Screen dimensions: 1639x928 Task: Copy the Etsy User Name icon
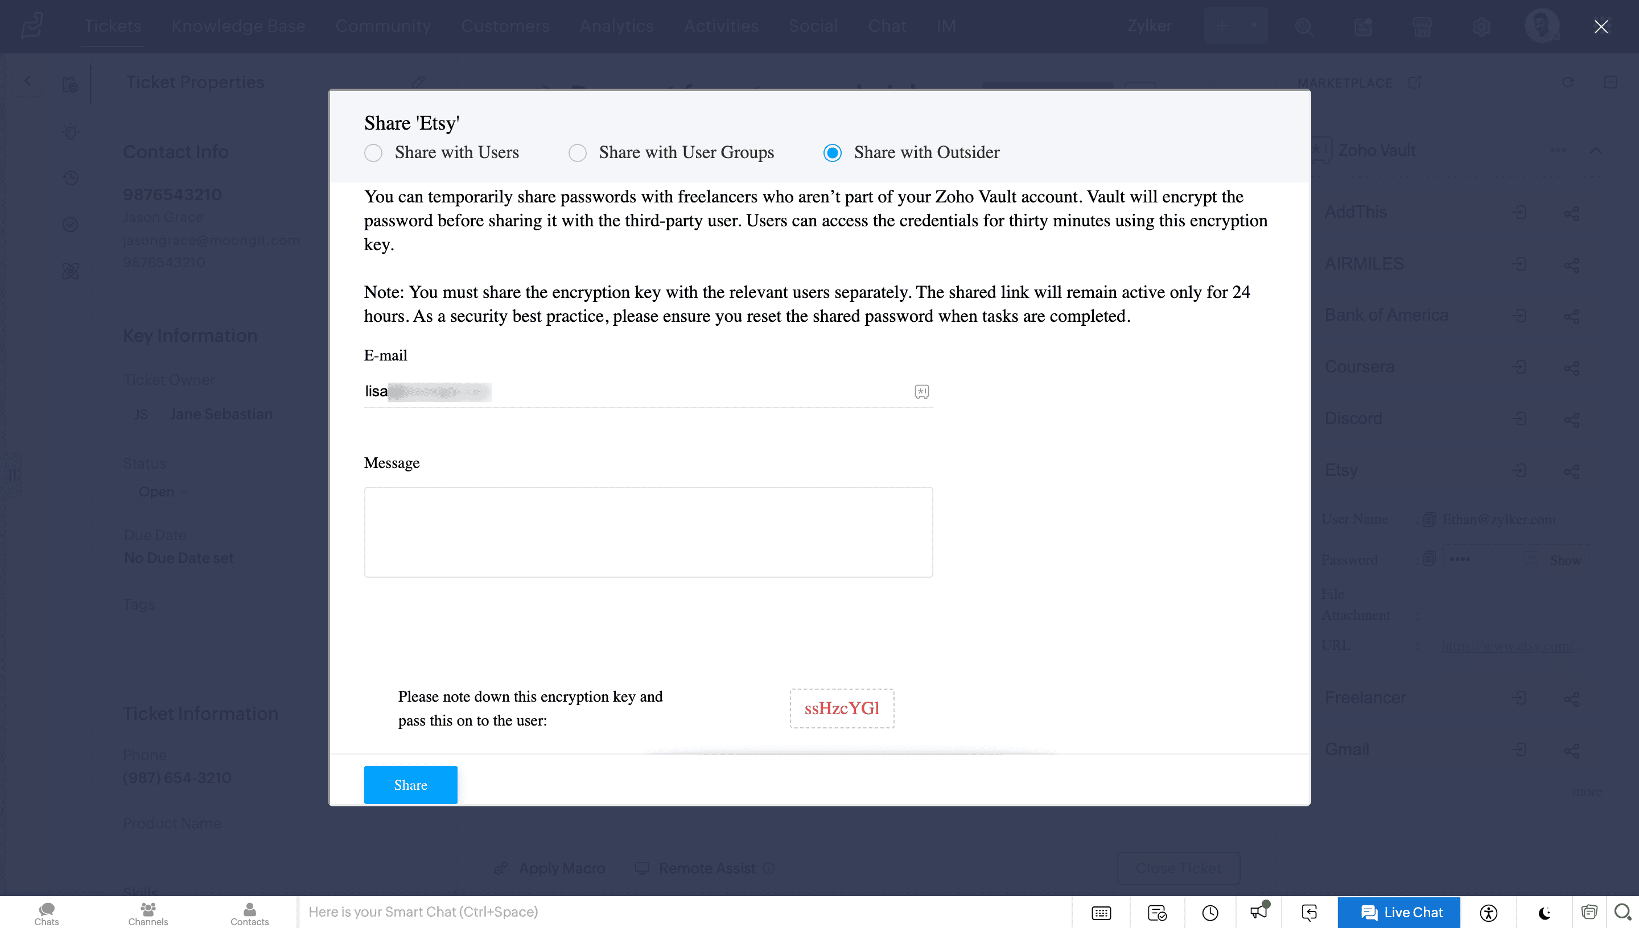(1429, 520)
